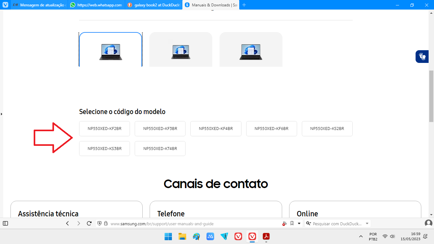Screen dimensions: 434x244
Task: Open the clock and date panel
Action: point(410,236)
